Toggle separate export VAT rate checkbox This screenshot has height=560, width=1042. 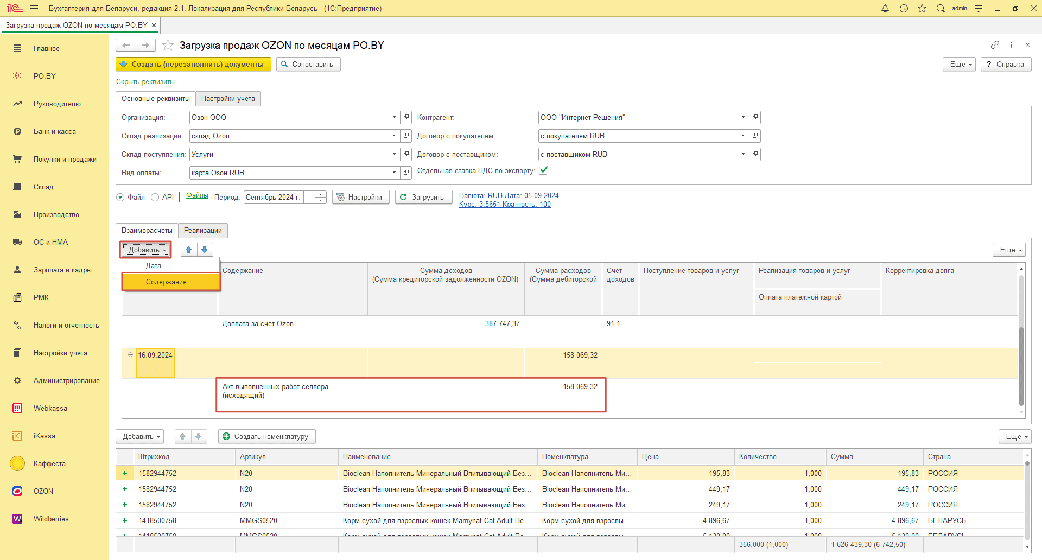543,170
